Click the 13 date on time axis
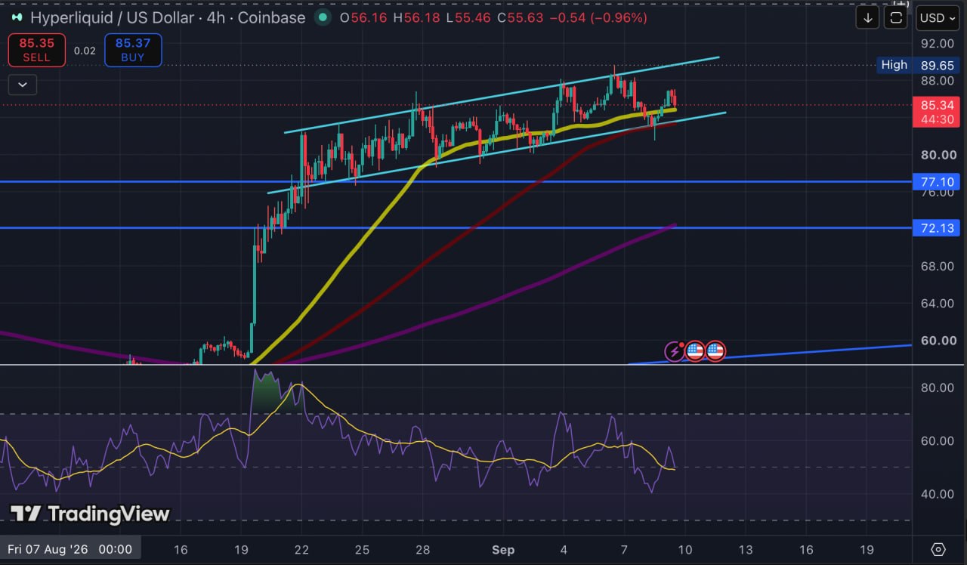Image resolution: width=967 pixels, height=565 pixels. point(745,549)
